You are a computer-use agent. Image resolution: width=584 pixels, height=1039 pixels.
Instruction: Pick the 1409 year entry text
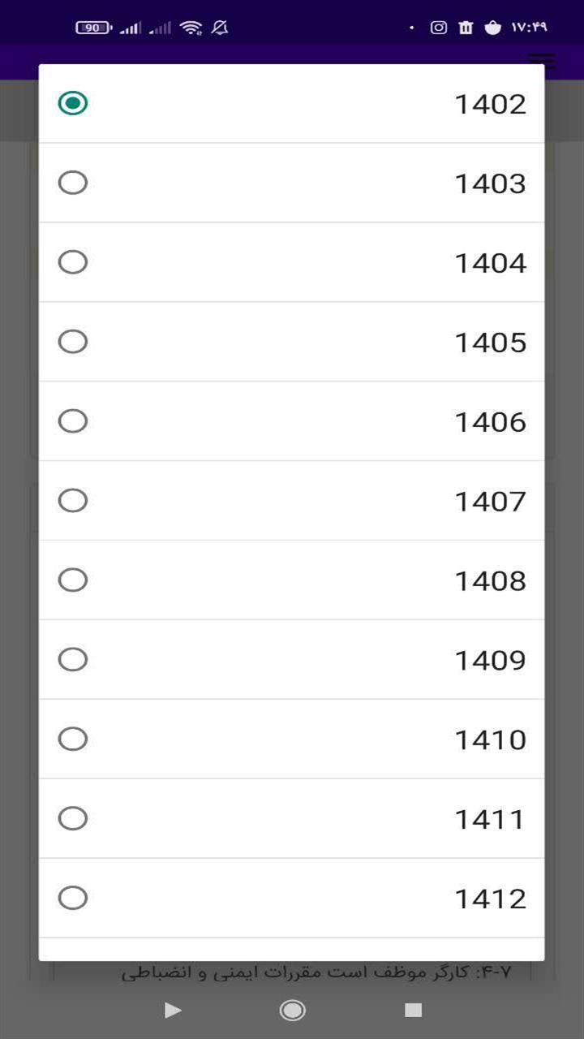pyautogui.click(x=490, y=661)
